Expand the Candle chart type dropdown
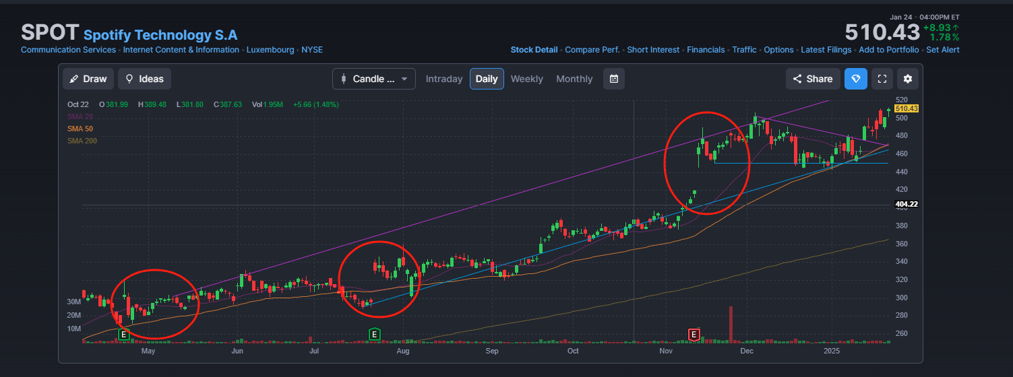This screenshot has width=1013, height=377. click(374, 79)
